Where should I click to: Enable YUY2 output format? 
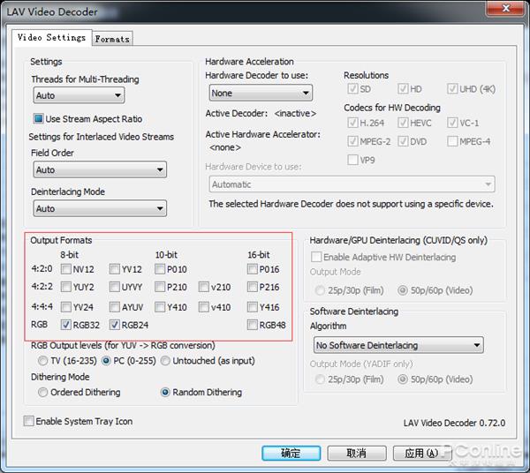(65, 287)
